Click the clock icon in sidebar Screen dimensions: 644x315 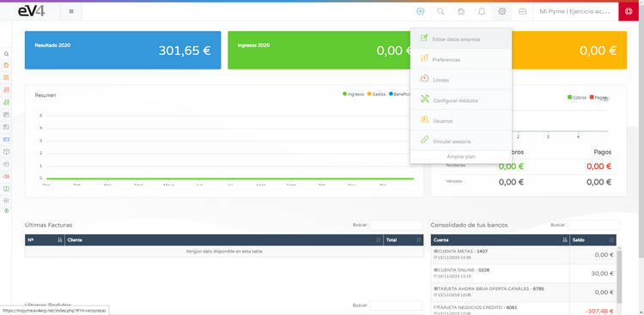click(6, 164)
